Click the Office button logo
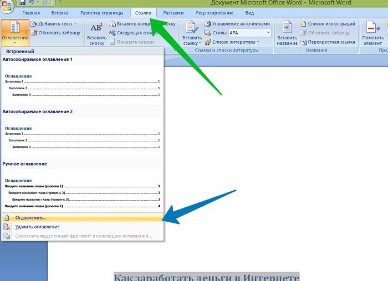 point(7,6)
